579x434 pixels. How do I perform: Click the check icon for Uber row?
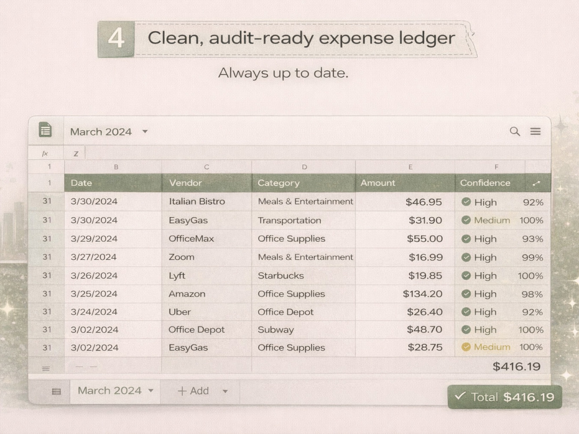(466, 312)
